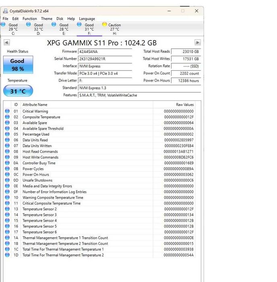277x282 pixels.
Task: Select Warning Composite Temperature Time row
Action: point(99,197)
